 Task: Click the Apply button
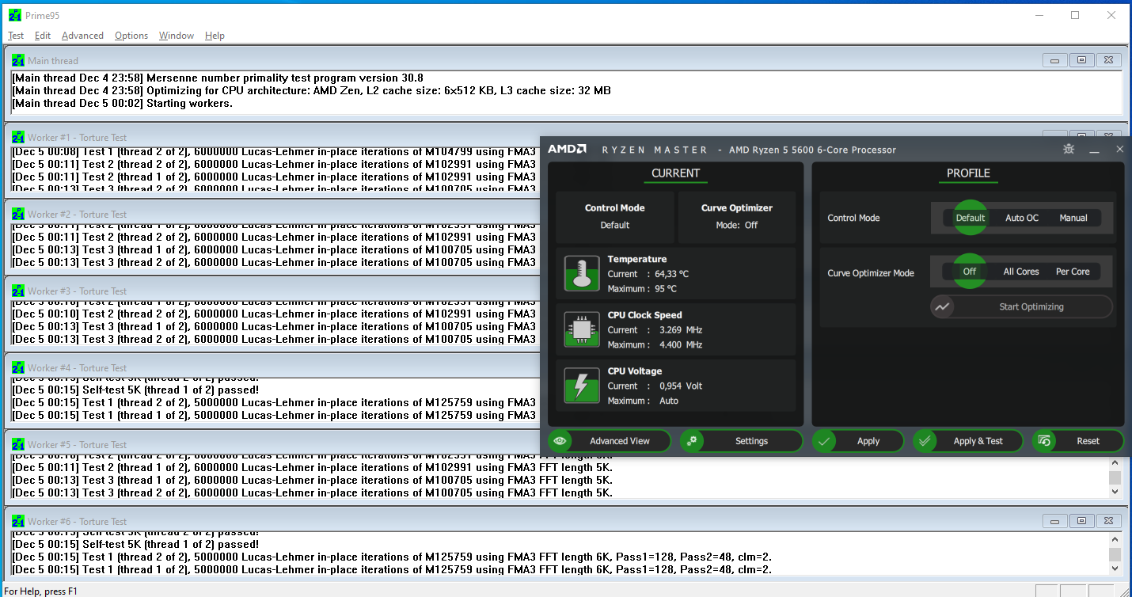click(x=858, y=441)
